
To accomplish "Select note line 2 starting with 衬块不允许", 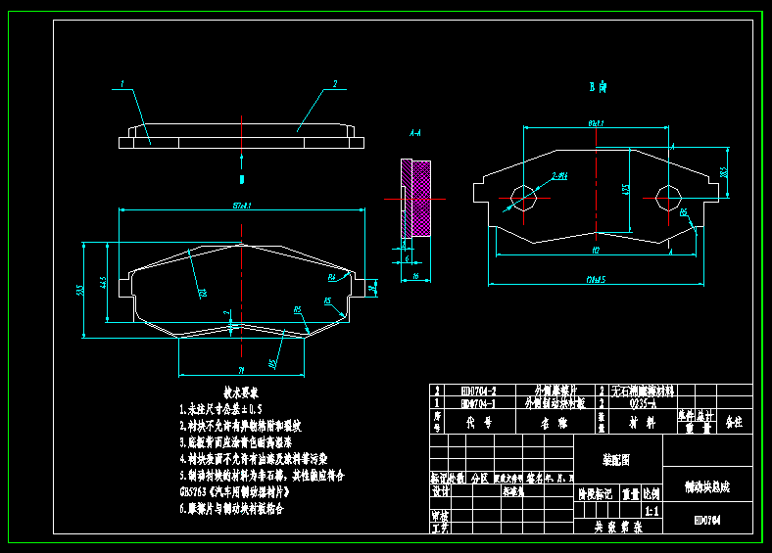I will point(240,426).
